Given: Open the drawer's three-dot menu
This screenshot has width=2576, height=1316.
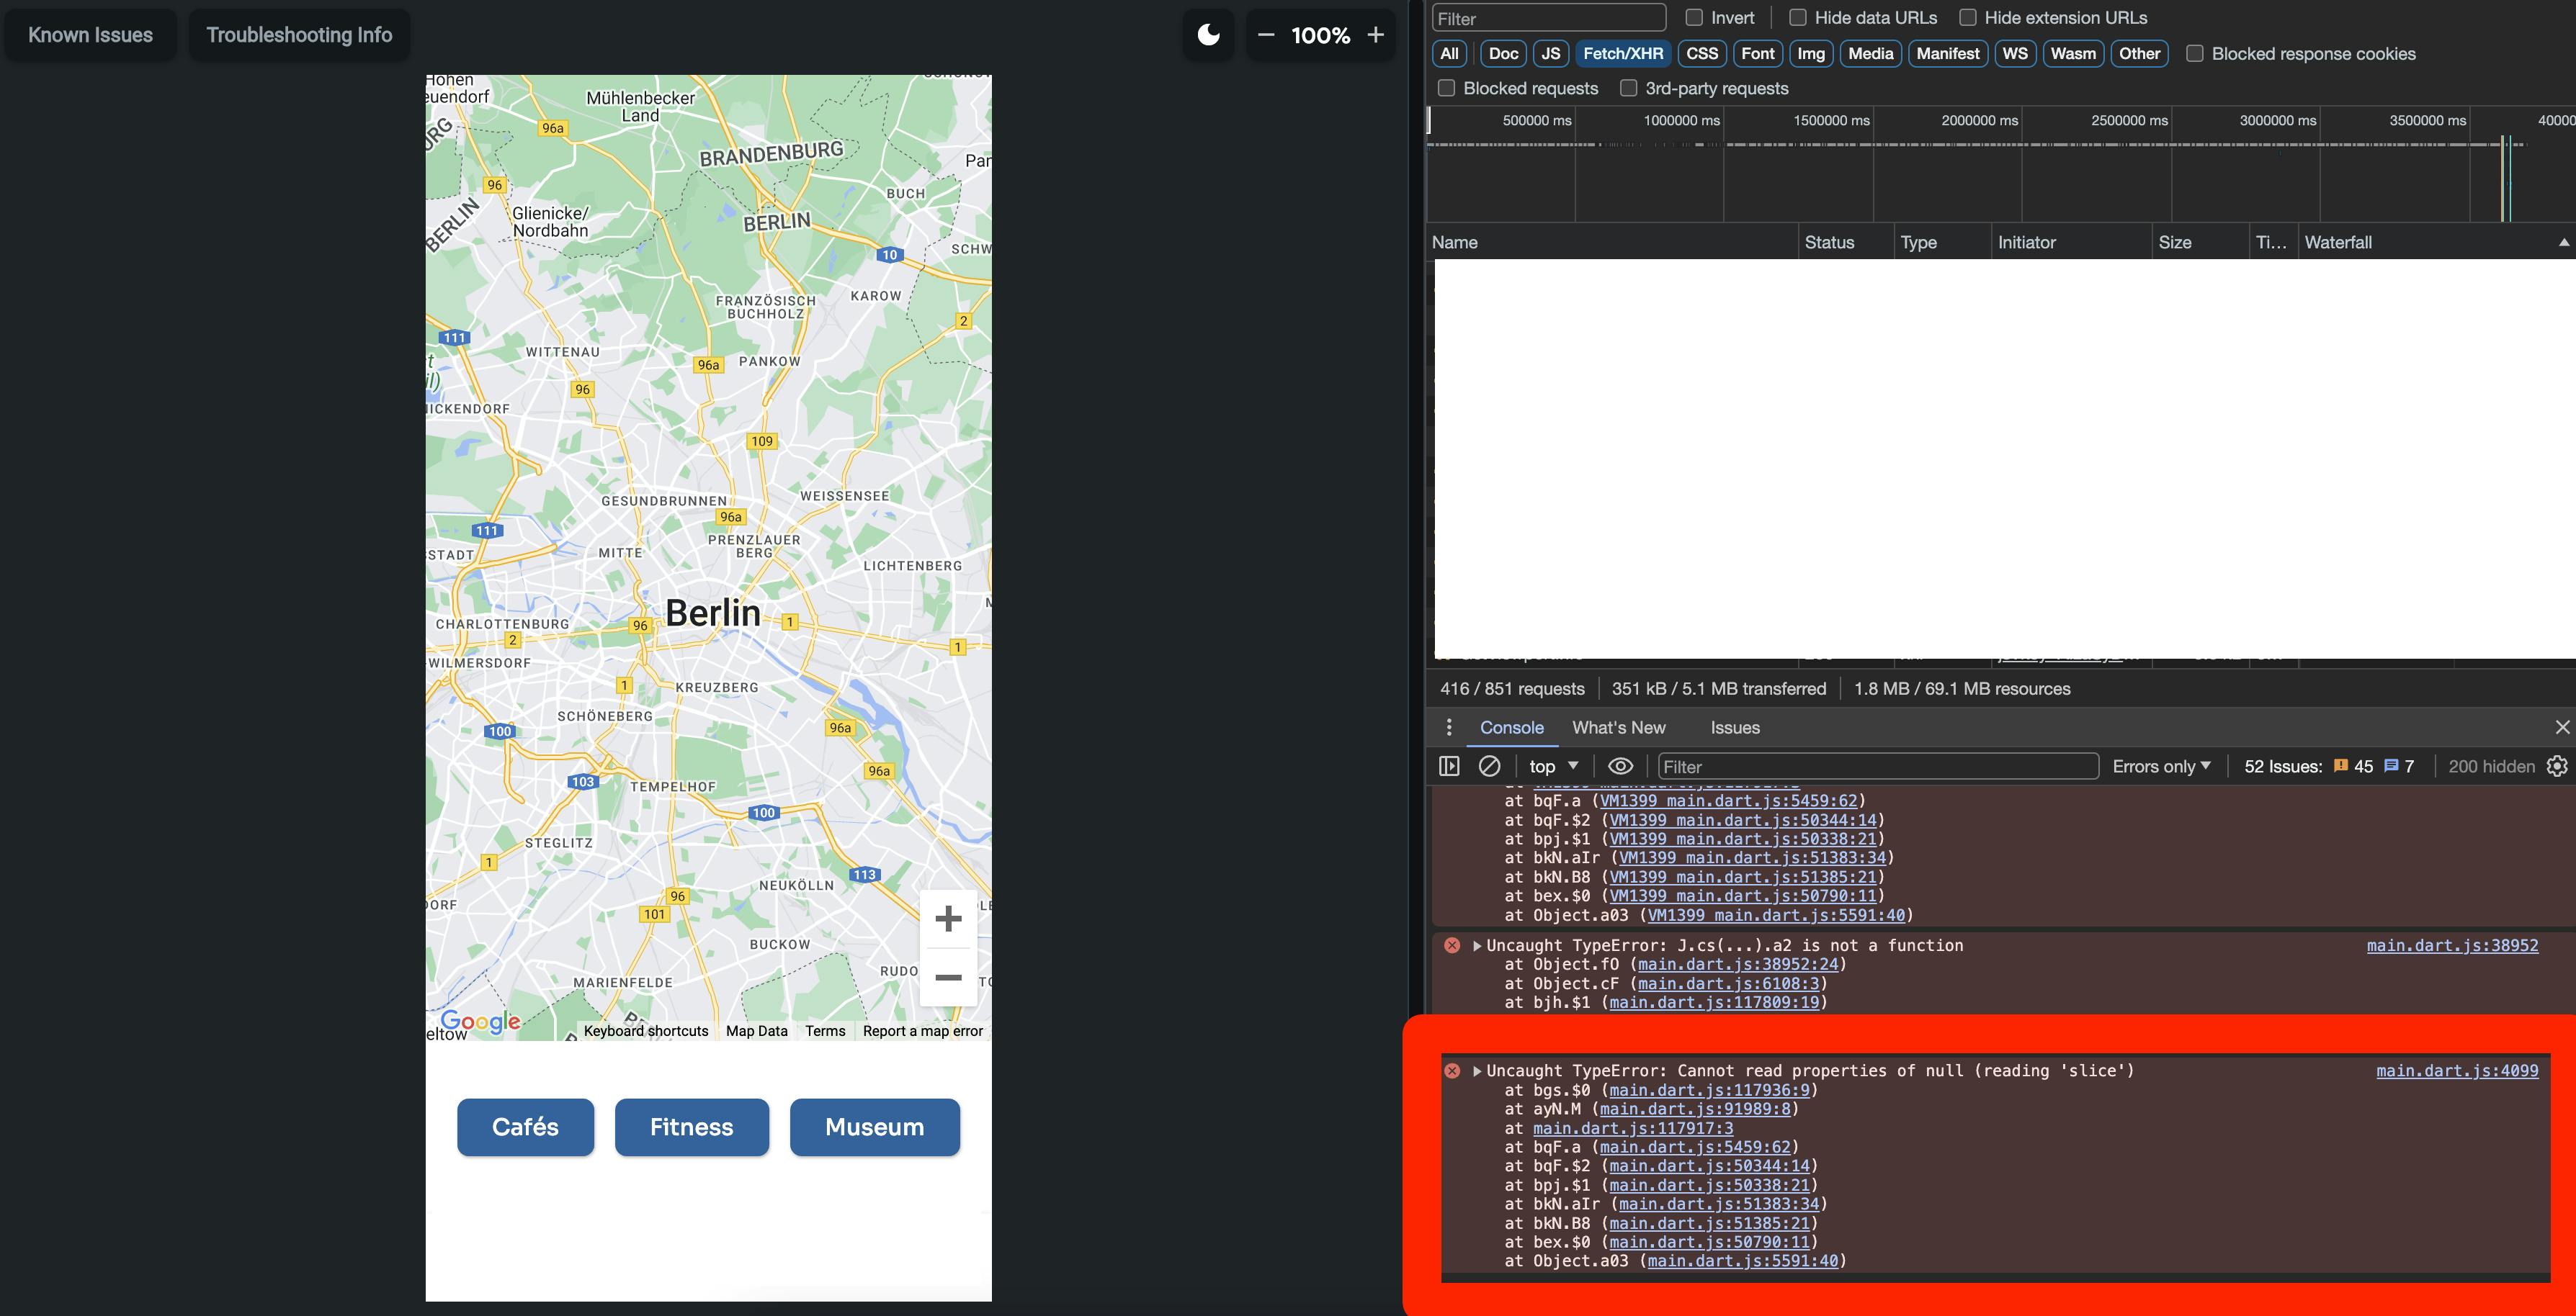Looking at the screenshot, I should point(1449,727).
